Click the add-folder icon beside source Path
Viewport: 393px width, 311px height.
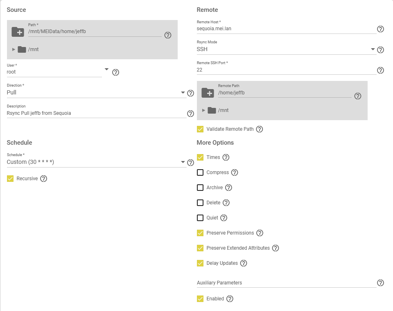(x=18, y=31)
